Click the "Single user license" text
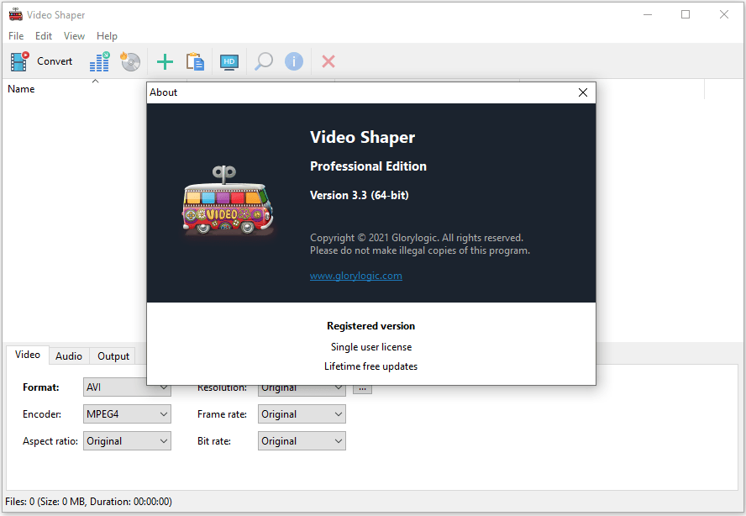 [371, 347]
